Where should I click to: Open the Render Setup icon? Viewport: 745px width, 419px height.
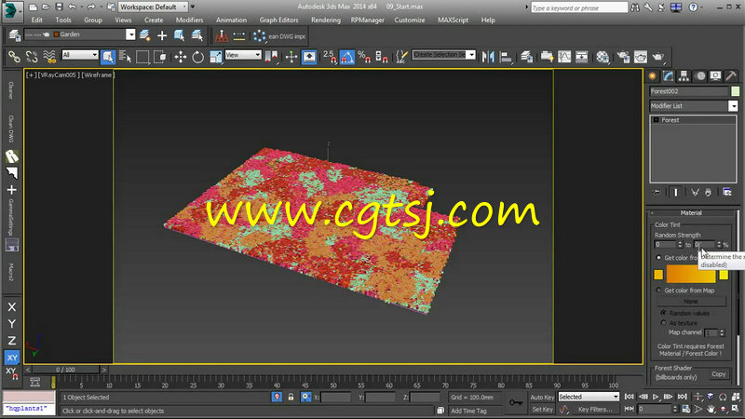point(623,57)
